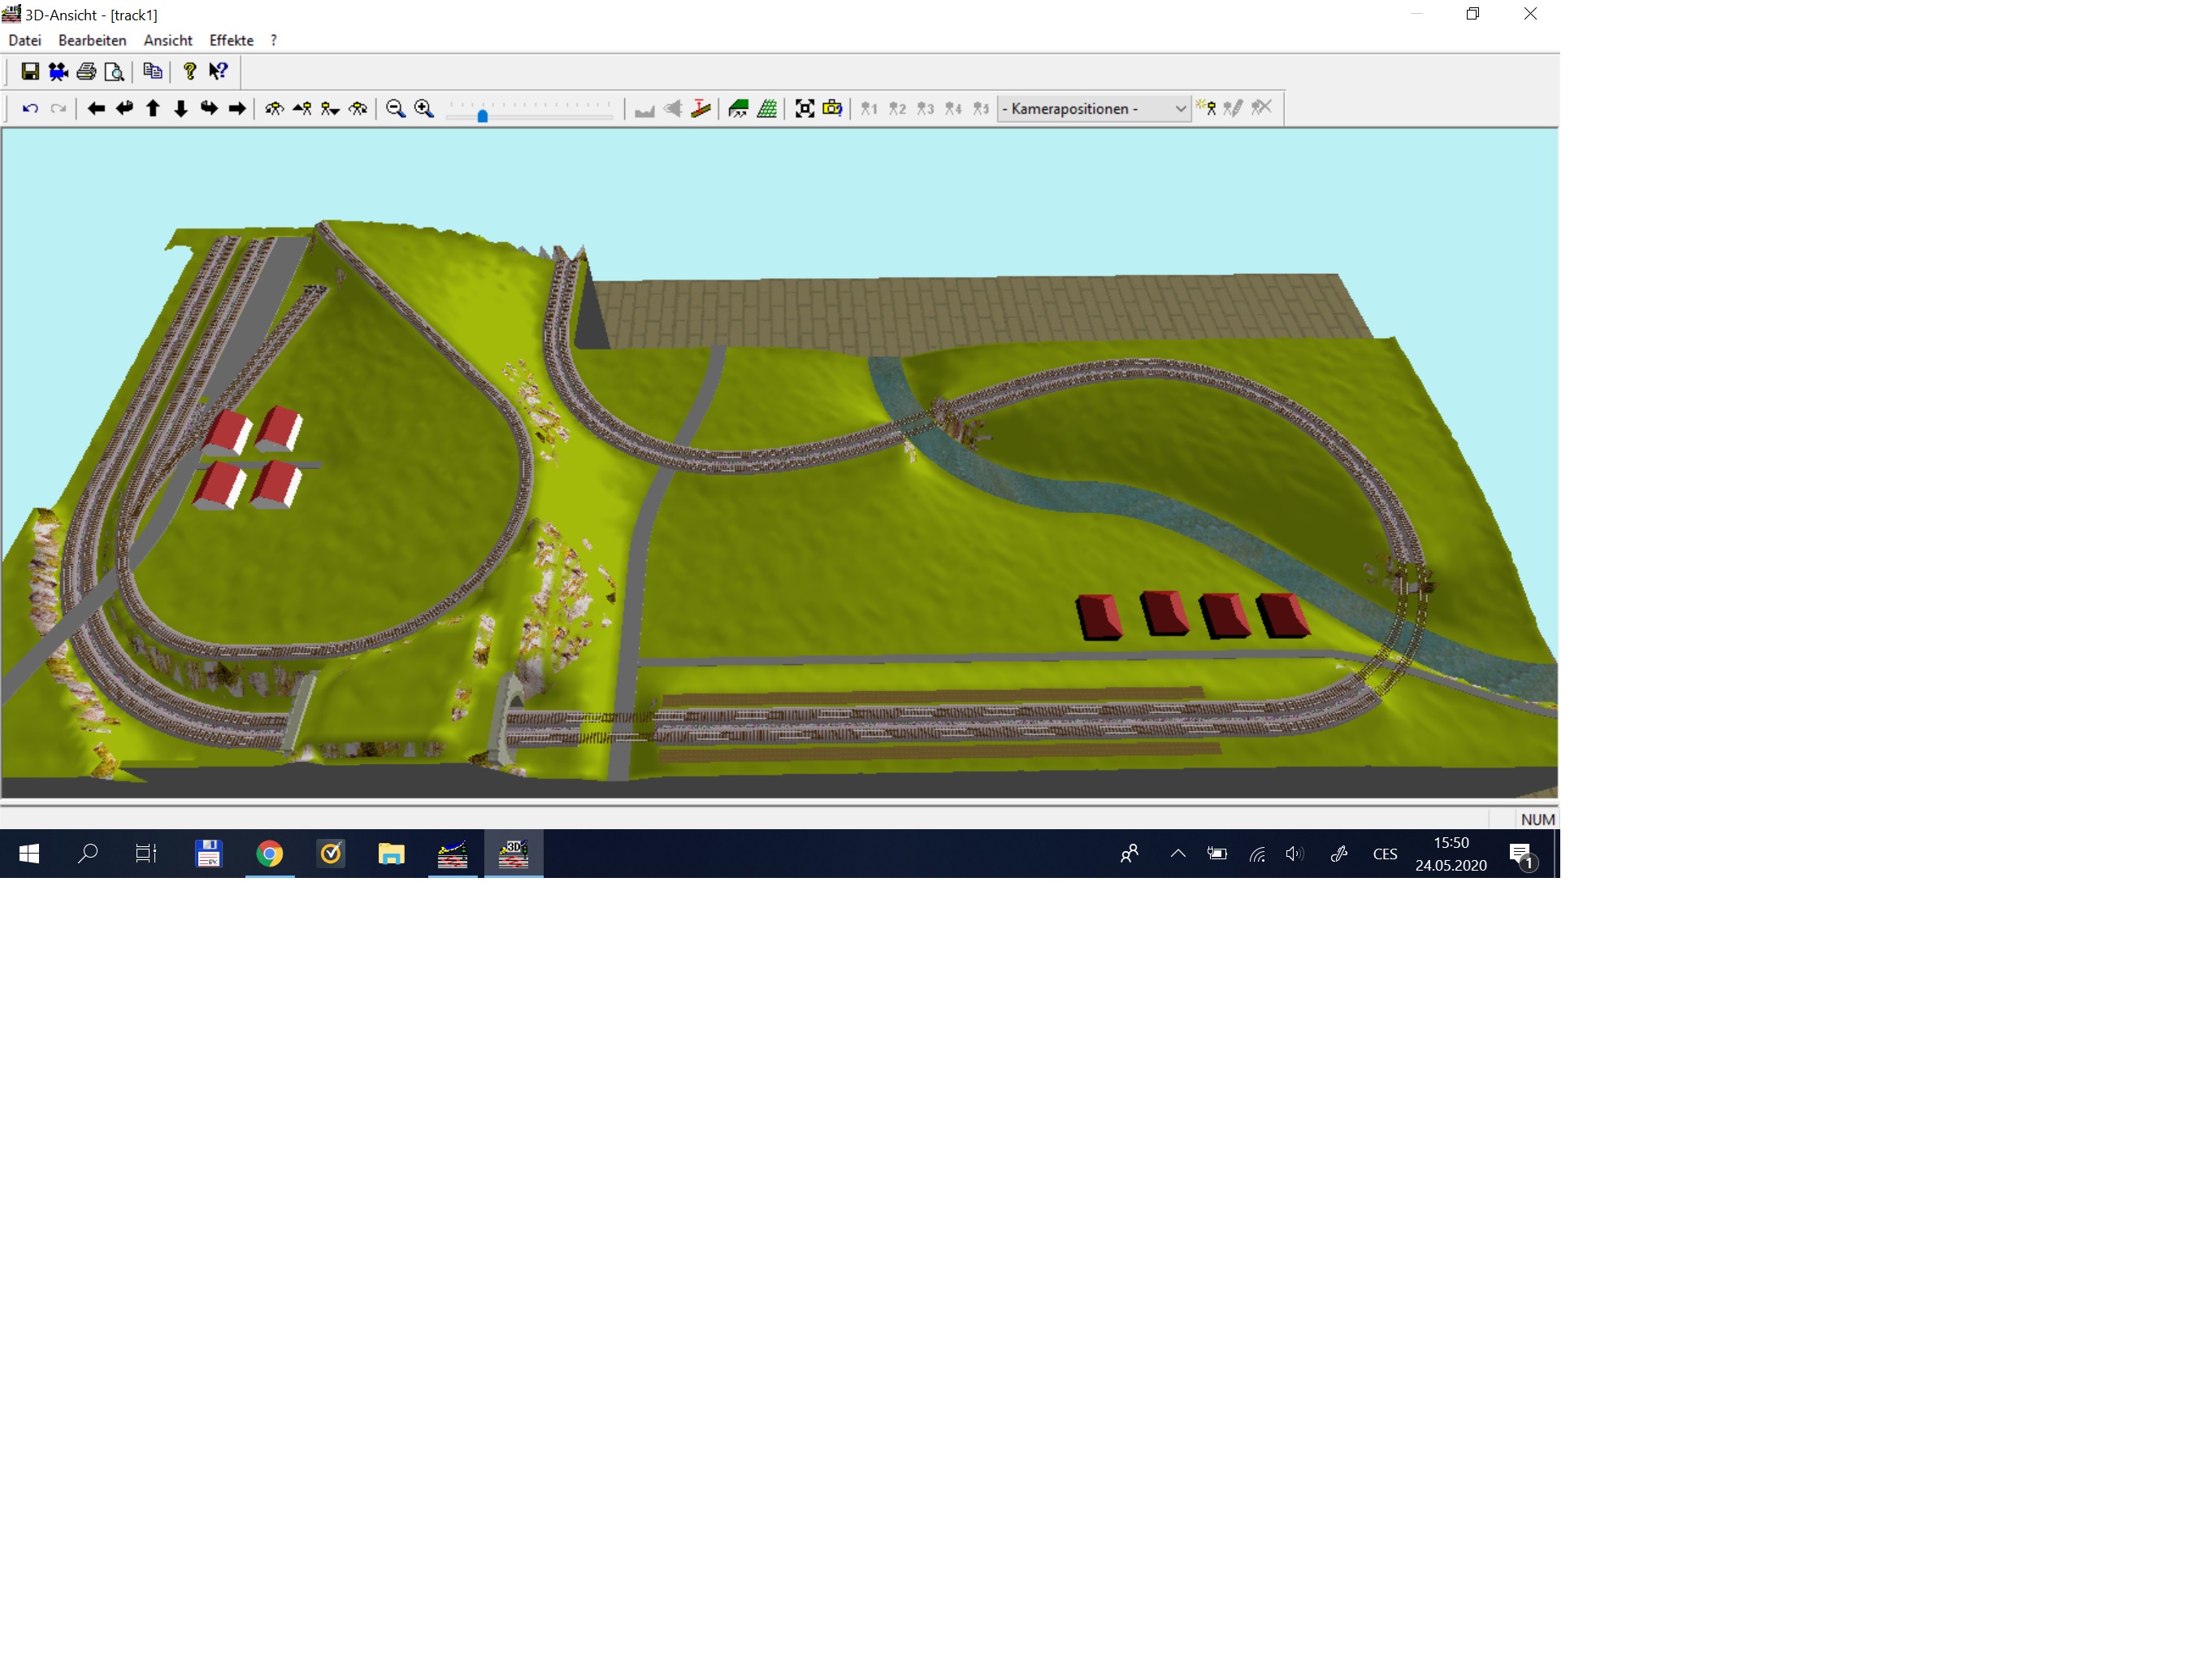The height and width of the screenshot is (1660, 2212).
Task: Open print preview with magnifier page icon
Action: 115,71
